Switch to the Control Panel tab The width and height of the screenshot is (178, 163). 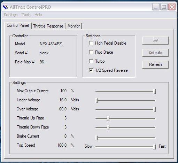tap(18, 25)
